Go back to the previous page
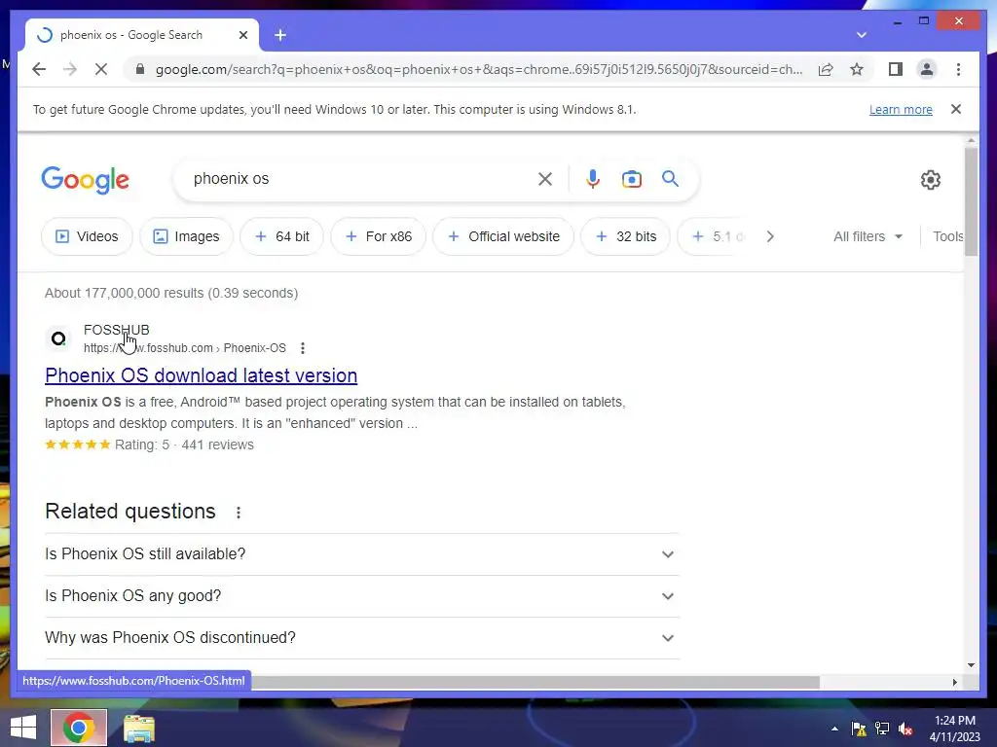 pyautogui.click(x=39, y=69)
